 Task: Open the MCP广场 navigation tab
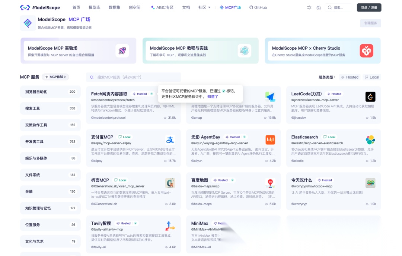click(230, 8)
